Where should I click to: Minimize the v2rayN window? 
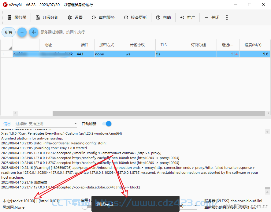pos(236,5)
